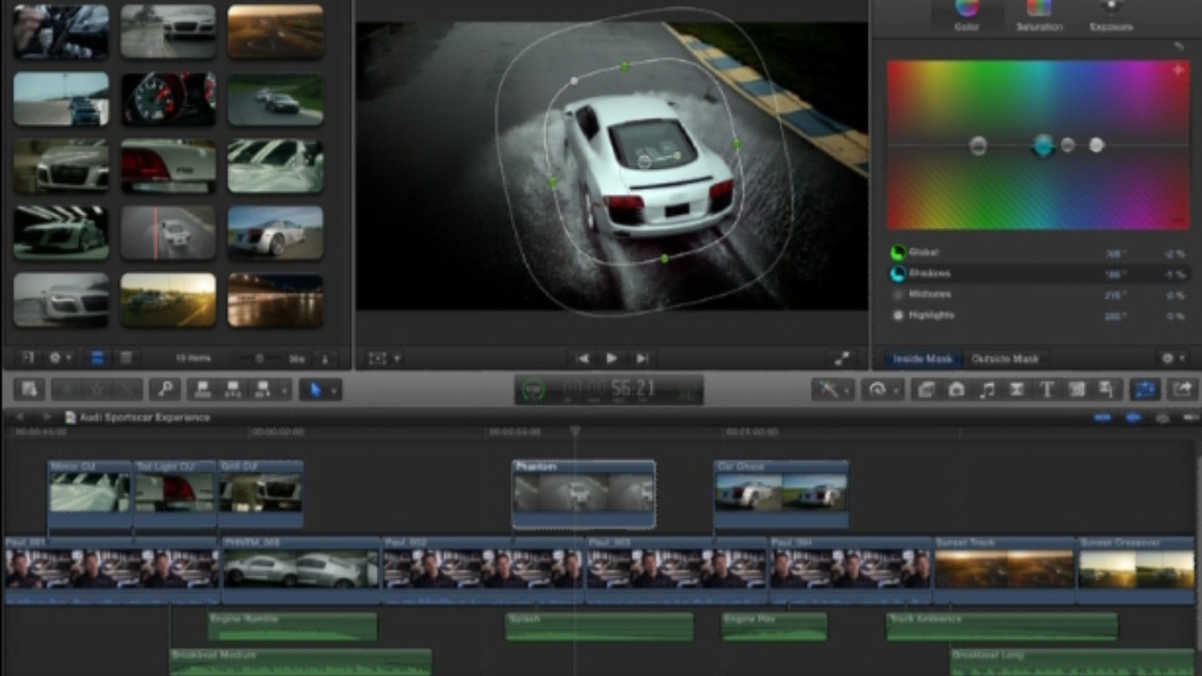Insert the selected clip into storyline

(x=231, y=389)
